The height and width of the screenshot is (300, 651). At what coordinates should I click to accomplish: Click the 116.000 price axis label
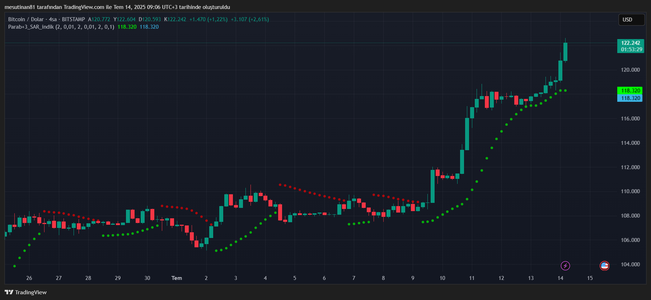tap(630, 119)
